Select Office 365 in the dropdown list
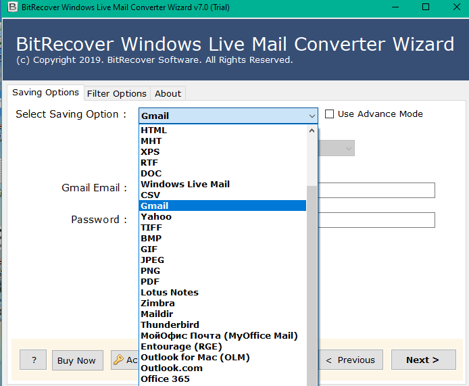The image size is (469, 386). 165,379
